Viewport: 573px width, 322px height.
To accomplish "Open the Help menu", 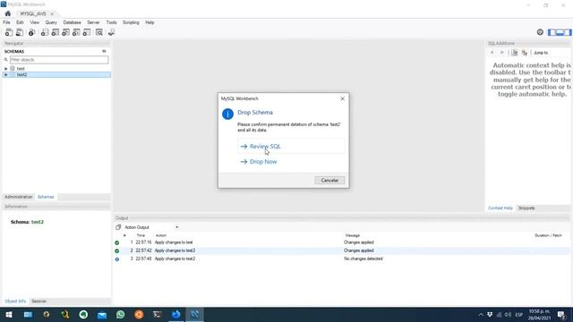I will coord(150,22).
